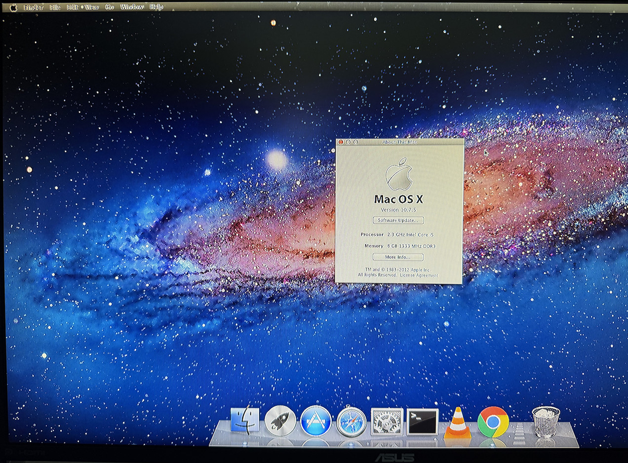Open the View menu
The image size is (628, 463).
[x=91, y=7]
